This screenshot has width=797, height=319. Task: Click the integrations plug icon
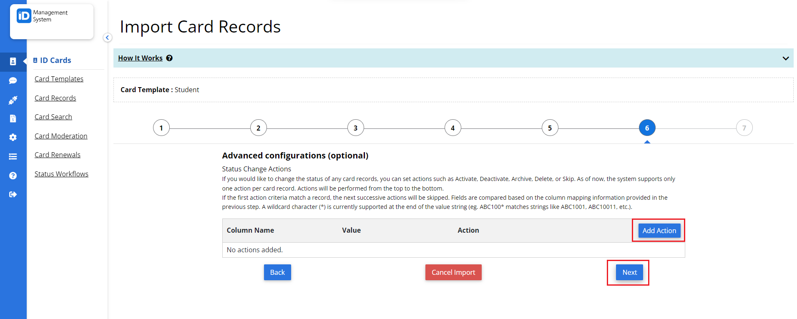click(x=13, y=100)
